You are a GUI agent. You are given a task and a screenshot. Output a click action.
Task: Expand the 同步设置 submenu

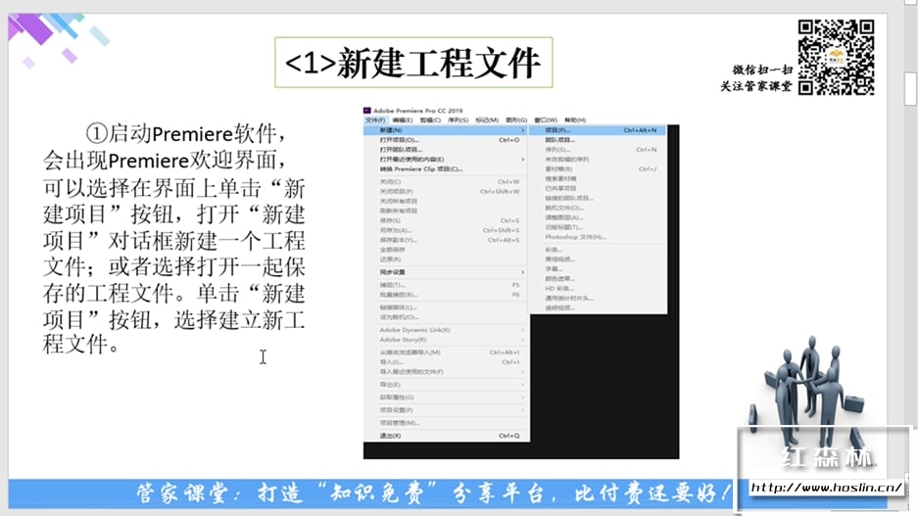447,272
